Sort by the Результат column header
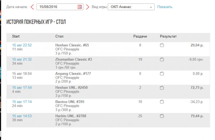 point(168,36)
